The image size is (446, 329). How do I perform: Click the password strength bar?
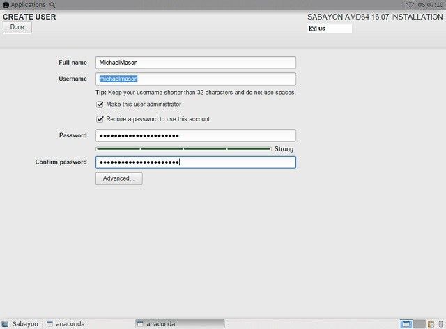[183, 149]
